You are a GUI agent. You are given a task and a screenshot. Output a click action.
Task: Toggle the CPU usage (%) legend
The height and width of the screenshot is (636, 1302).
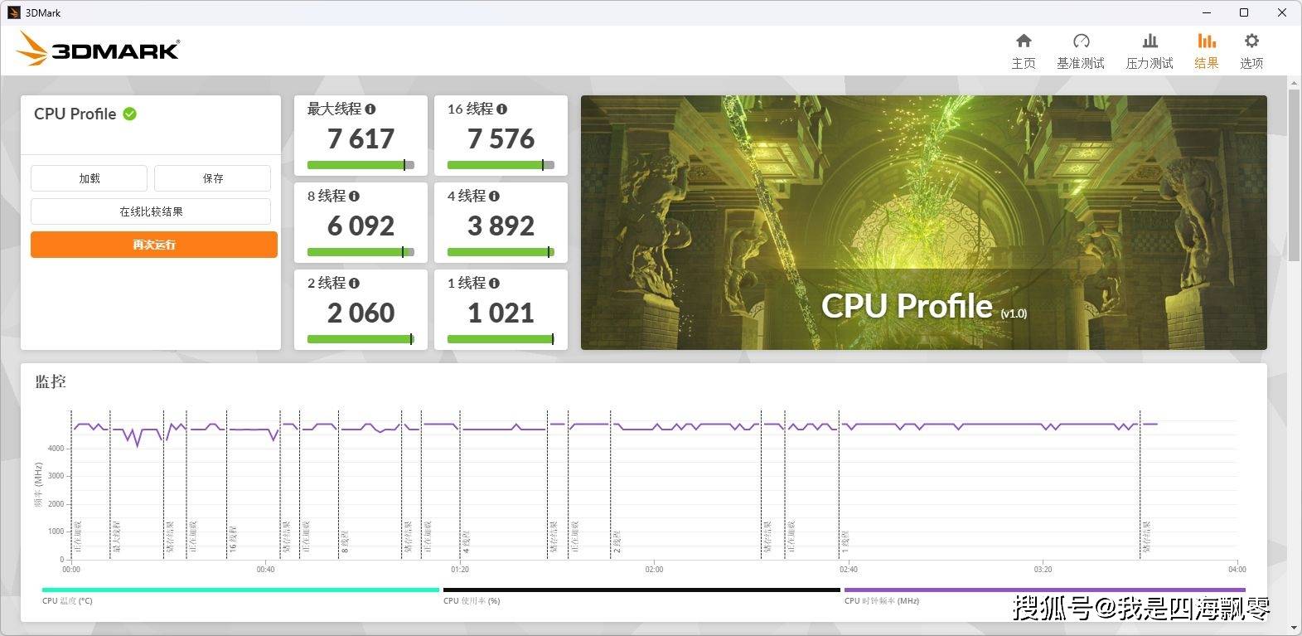(x=641, y=595)
